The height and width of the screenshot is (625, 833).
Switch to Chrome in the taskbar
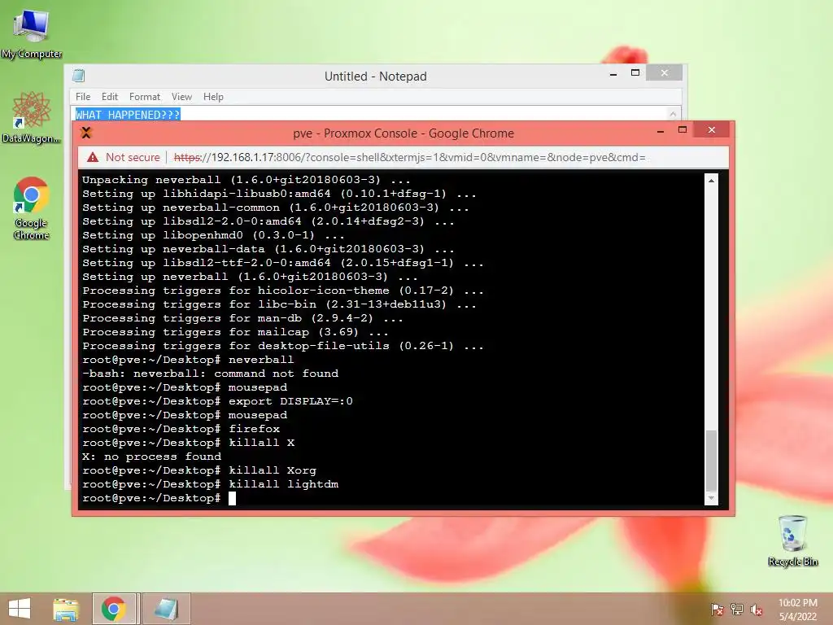114,609
